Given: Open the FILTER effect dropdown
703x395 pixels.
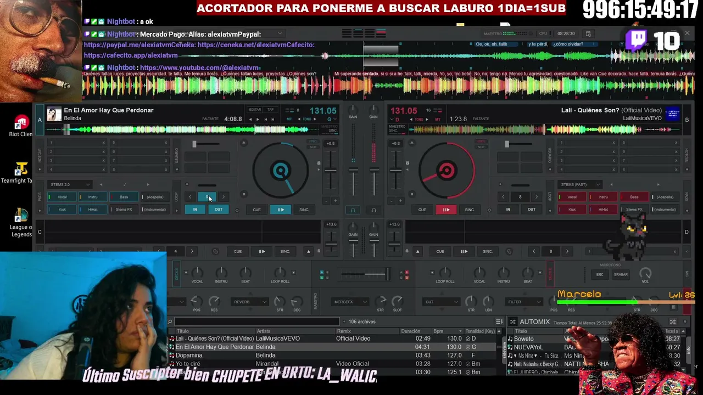Looking at the screenshot, I should 523,302.
